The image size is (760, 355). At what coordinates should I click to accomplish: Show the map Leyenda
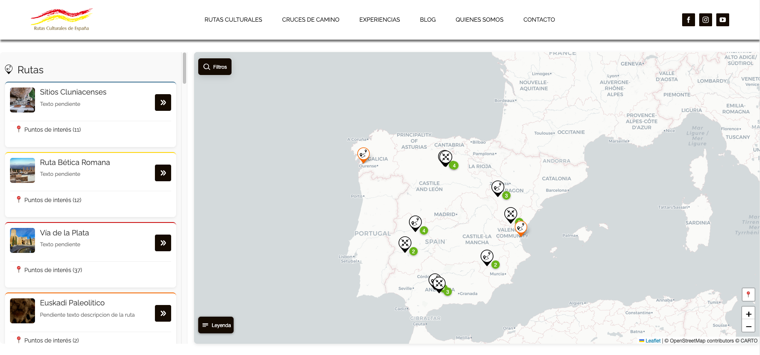pos(216,325)
